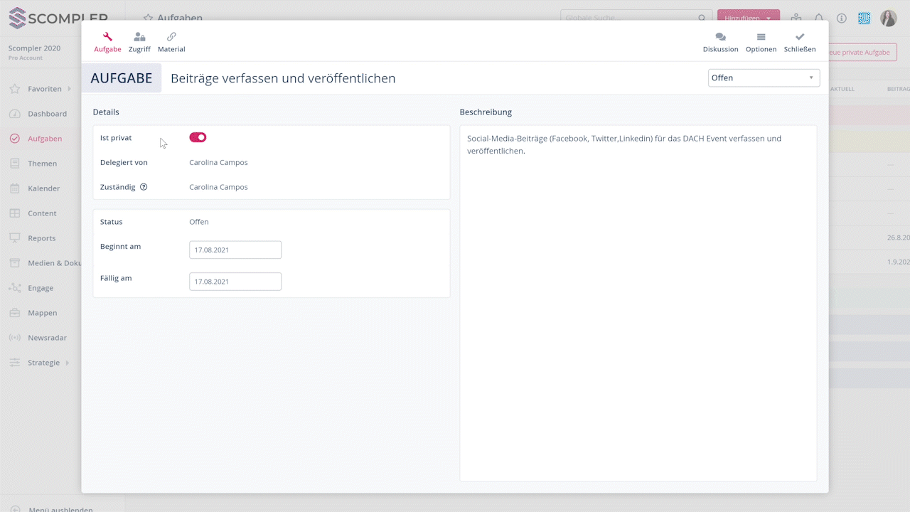Click the Hinzufügen button
This screenshot has width=910, height=512.
point(748,18)
